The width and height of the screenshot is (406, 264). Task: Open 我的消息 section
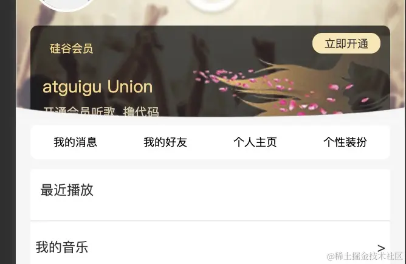coord(75,142)
